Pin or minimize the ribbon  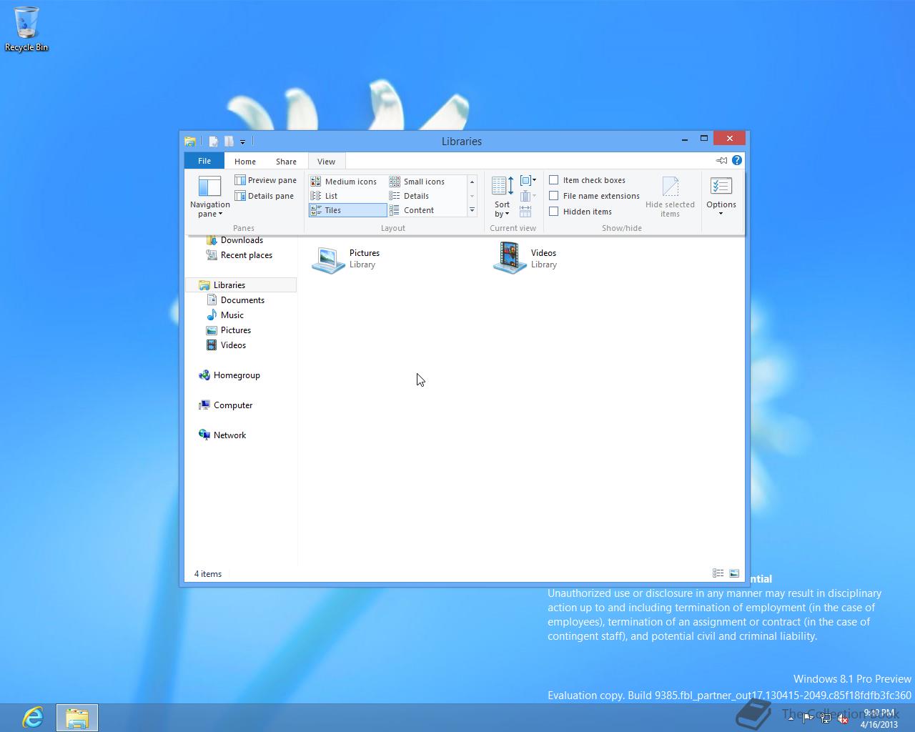[x=722, y=161]
